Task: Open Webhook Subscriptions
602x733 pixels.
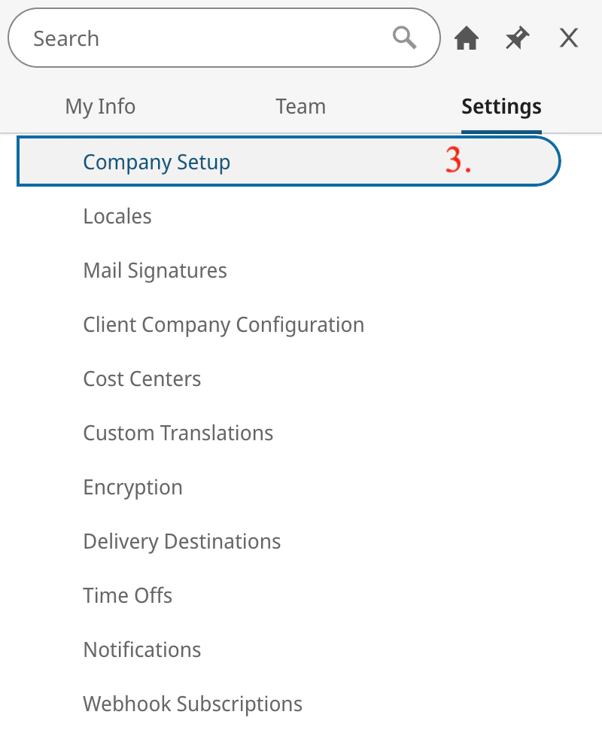Action: coord(193,704)
